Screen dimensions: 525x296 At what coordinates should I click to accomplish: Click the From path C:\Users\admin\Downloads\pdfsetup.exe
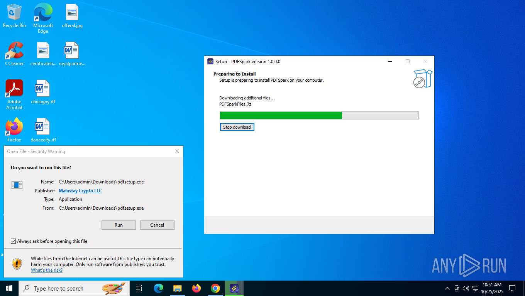(101, 208)
